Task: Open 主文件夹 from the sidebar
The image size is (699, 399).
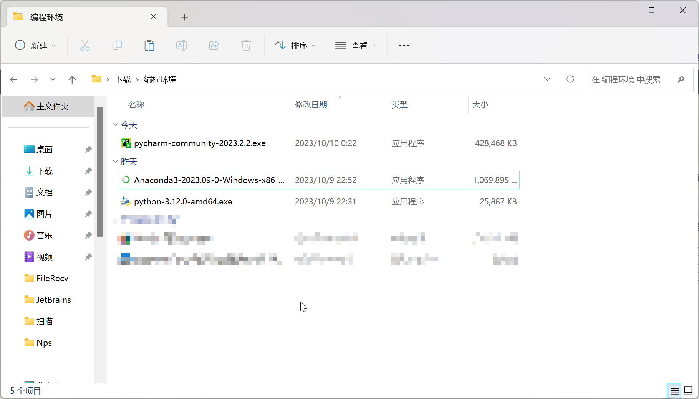Action: pyautogui.click(x=50, y=106)
